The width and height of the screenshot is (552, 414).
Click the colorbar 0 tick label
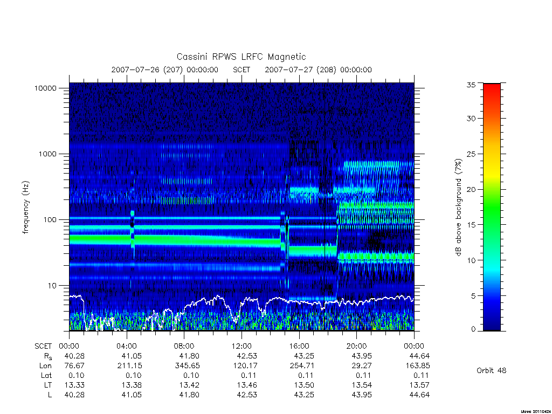(473, 329)
